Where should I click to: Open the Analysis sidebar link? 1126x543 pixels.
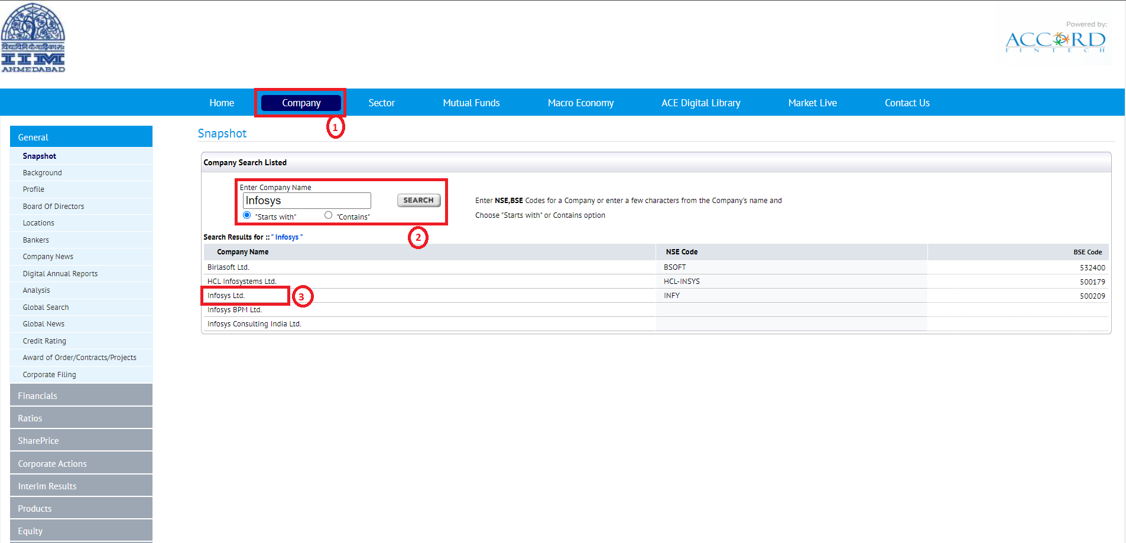tap(36, 290)
